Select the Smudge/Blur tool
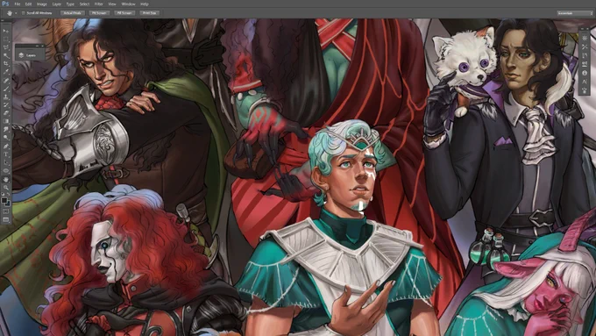596x336 pixels. click(6, 129)
